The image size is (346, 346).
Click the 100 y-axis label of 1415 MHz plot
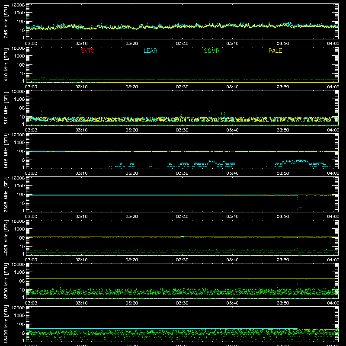coord(21,151)
